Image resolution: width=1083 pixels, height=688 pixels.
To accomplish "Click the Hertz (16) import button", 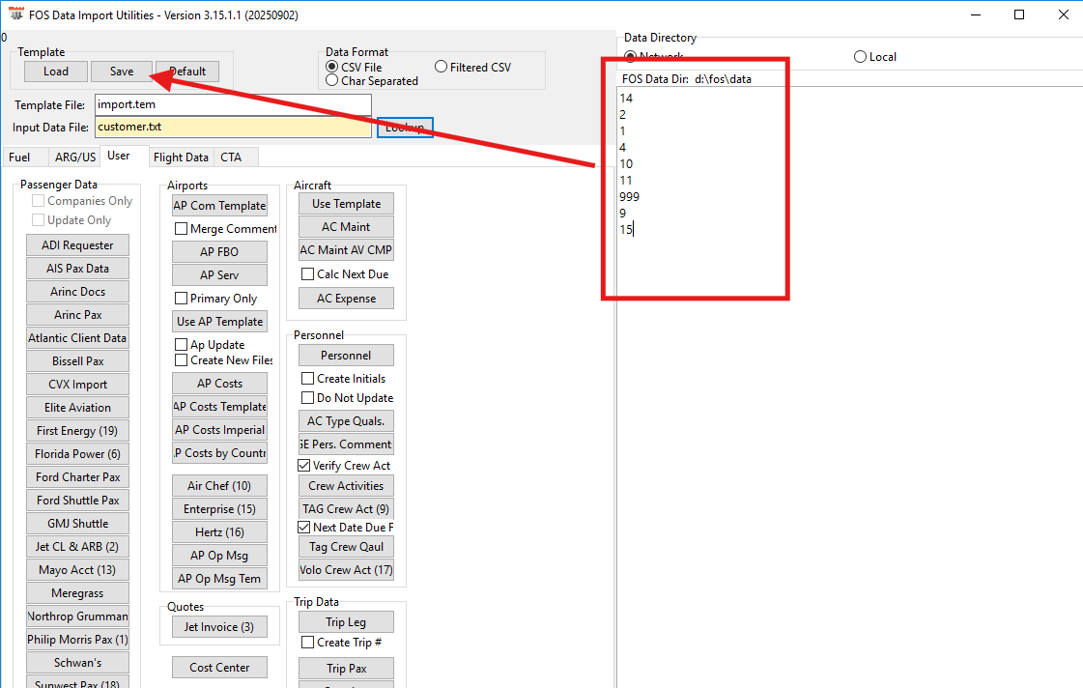I will tap(219, 532).
